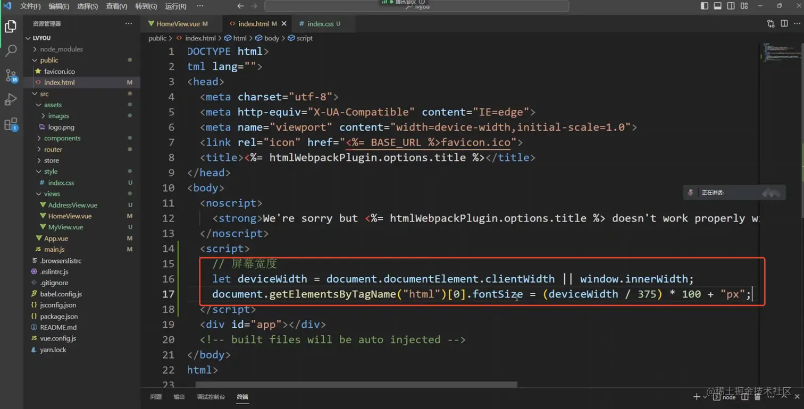Split the editor to the right
804x409 pixels.
pyautogui.click(x=784, y=23)
